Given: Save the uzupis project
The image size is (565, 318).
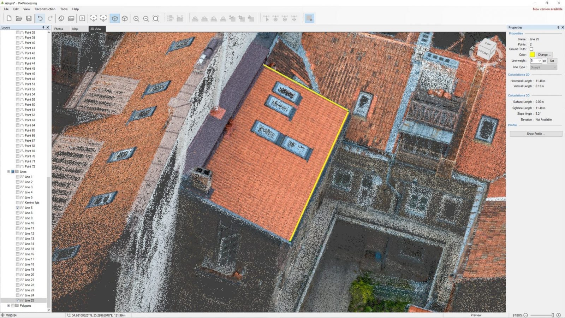Looking at the screenshot, I should (29, 18).
